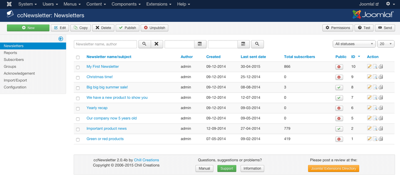Expand the Extensions menu
This screenshot has height=175, width=400.
click(x=159, y=4)
